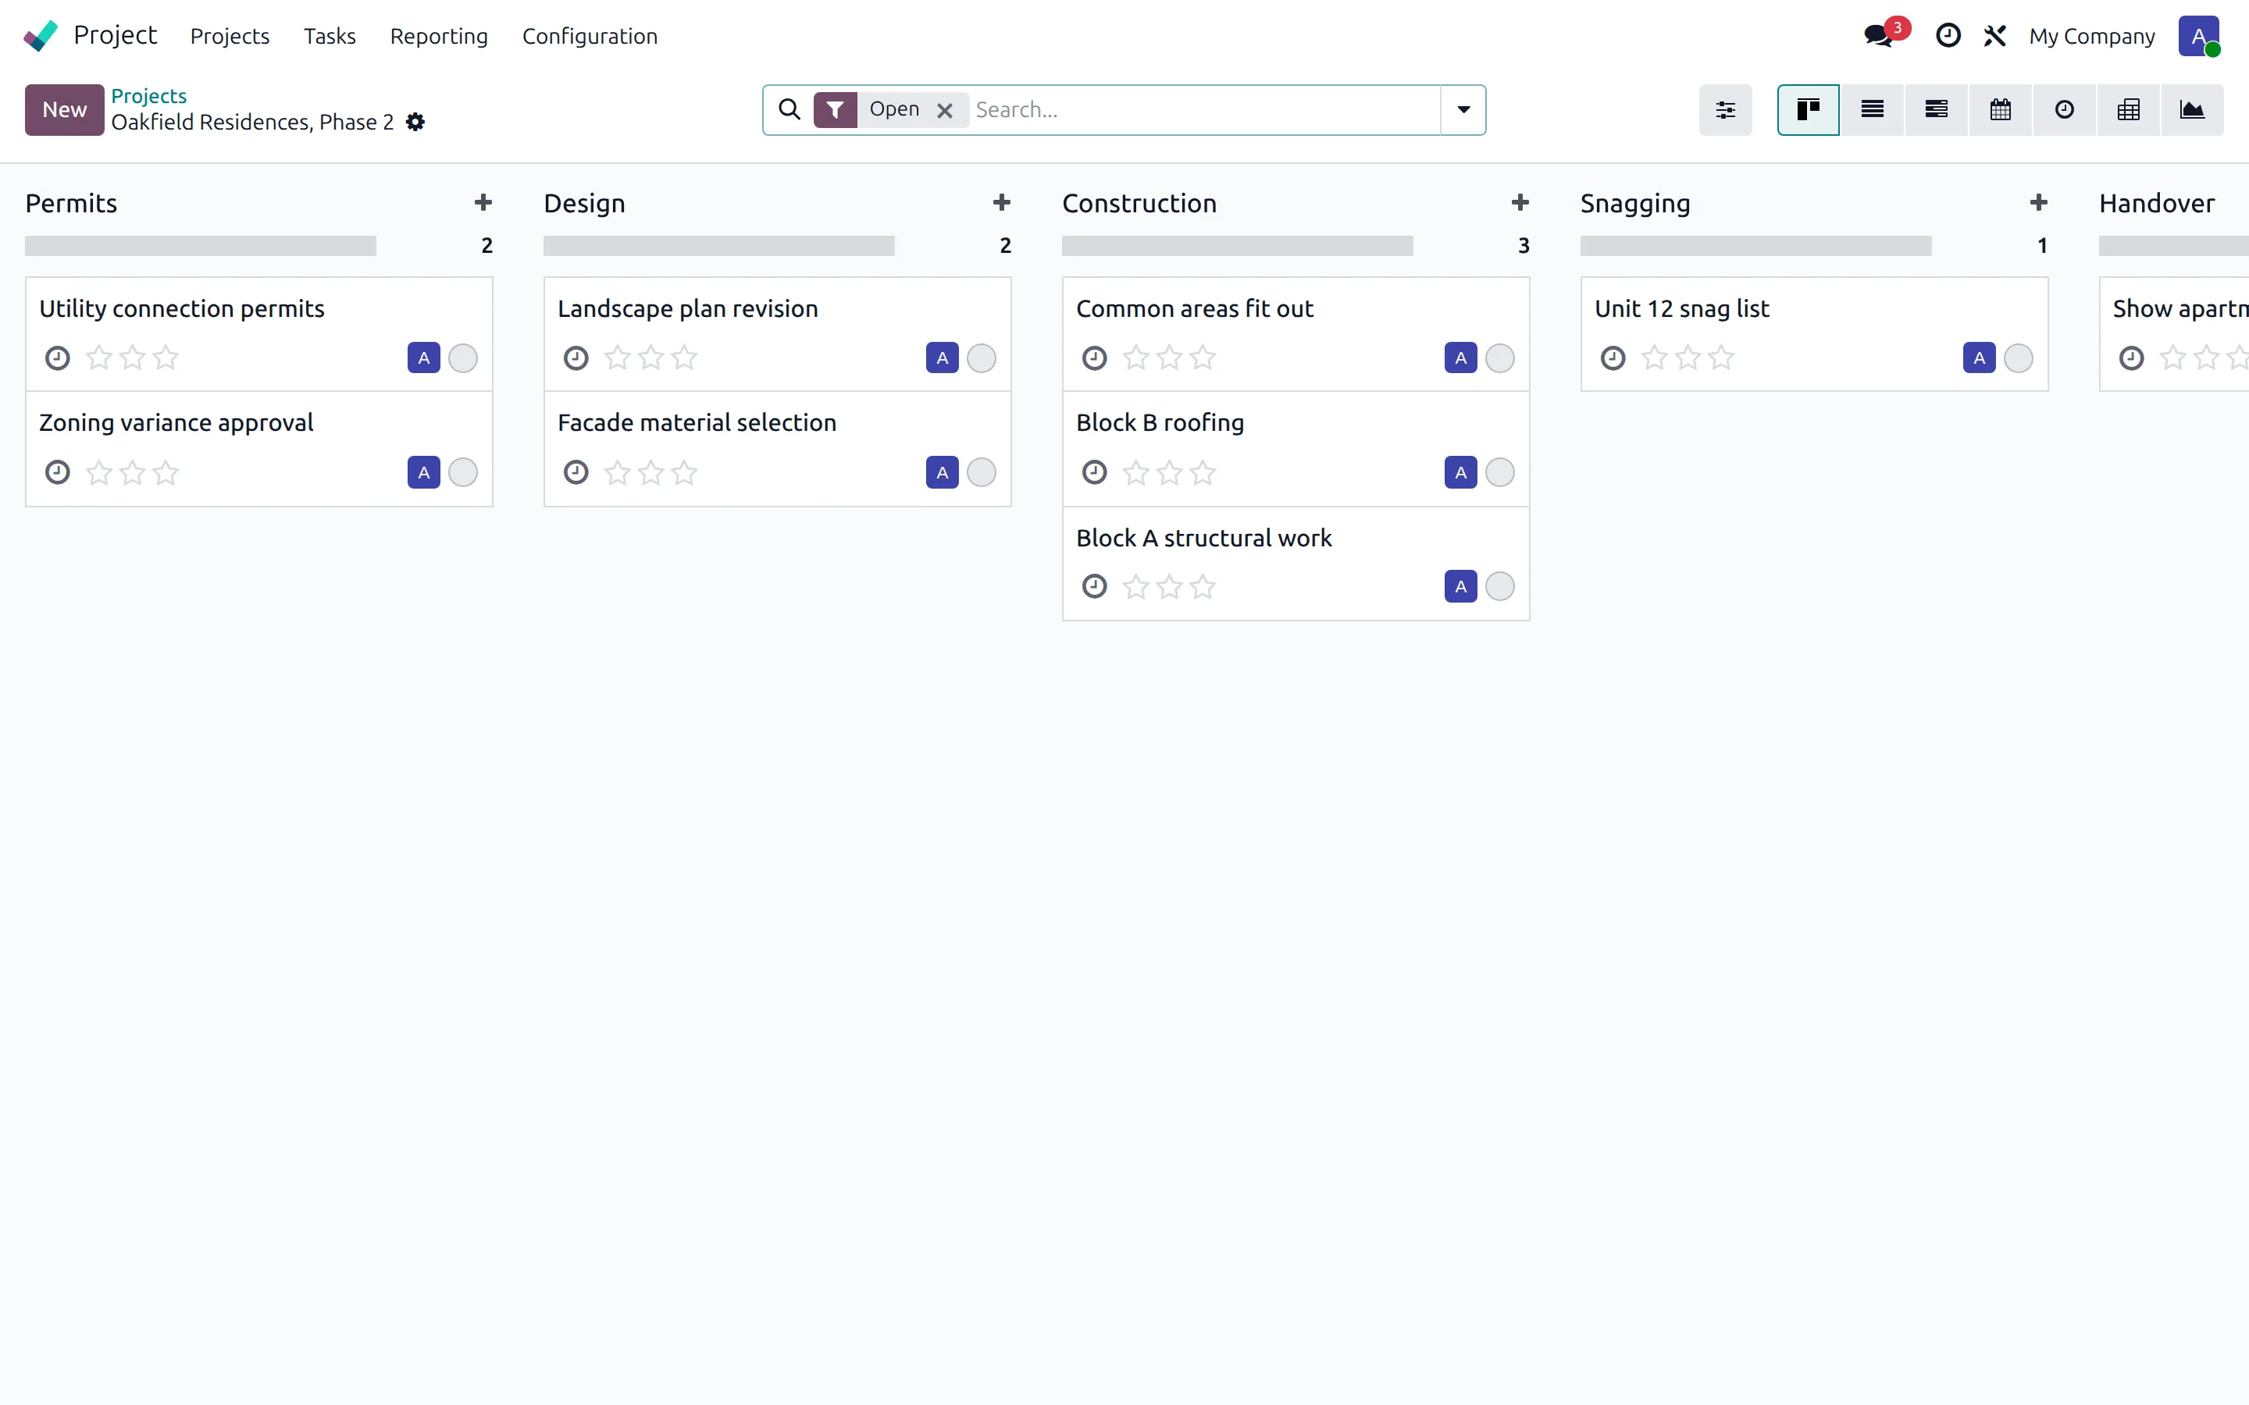The image size is (2249, 1405).
Task: Set third priority star on Block B roofing
Action: click(1203, 472)
